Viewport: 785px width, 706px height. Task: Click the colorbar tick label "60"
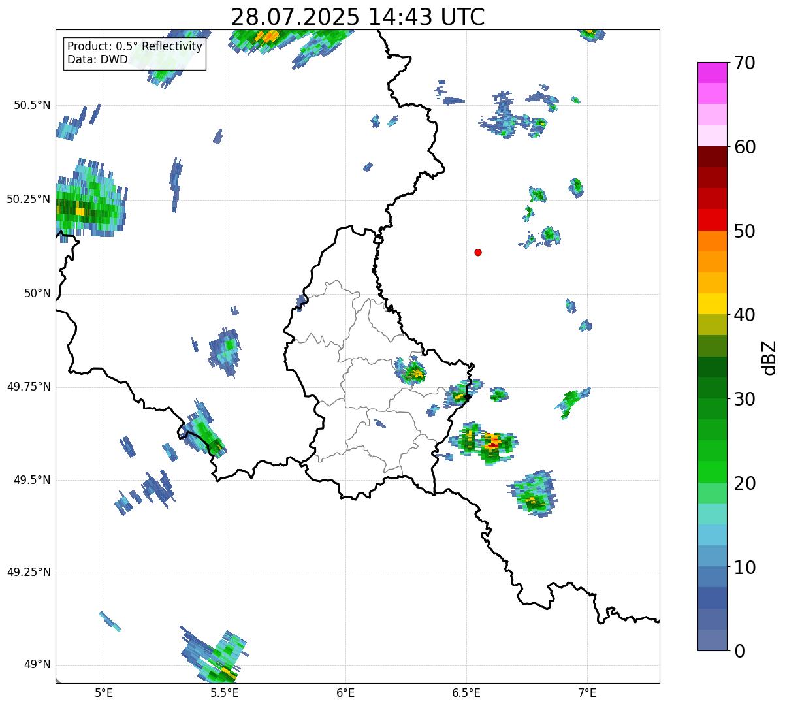pos(745,147)
